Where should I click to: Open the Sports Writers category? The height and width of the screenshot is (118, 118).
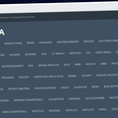tap(19, 89)
